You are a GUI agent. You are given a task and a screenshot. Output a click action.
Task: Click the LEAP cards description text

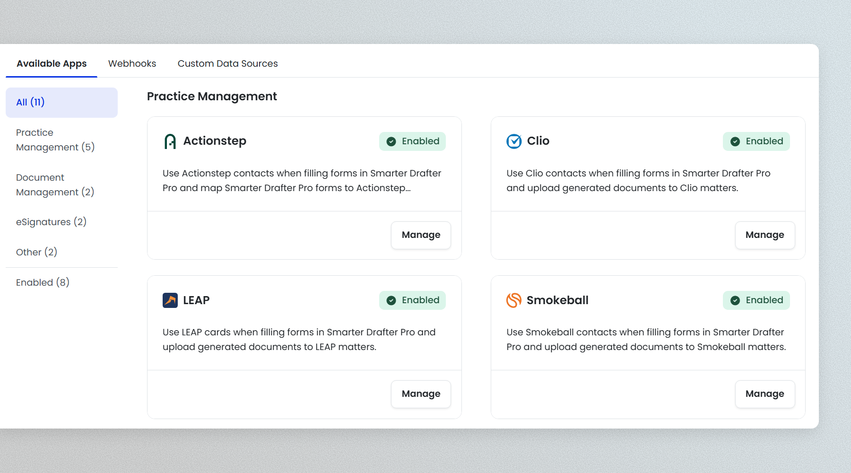click(299, 340)
